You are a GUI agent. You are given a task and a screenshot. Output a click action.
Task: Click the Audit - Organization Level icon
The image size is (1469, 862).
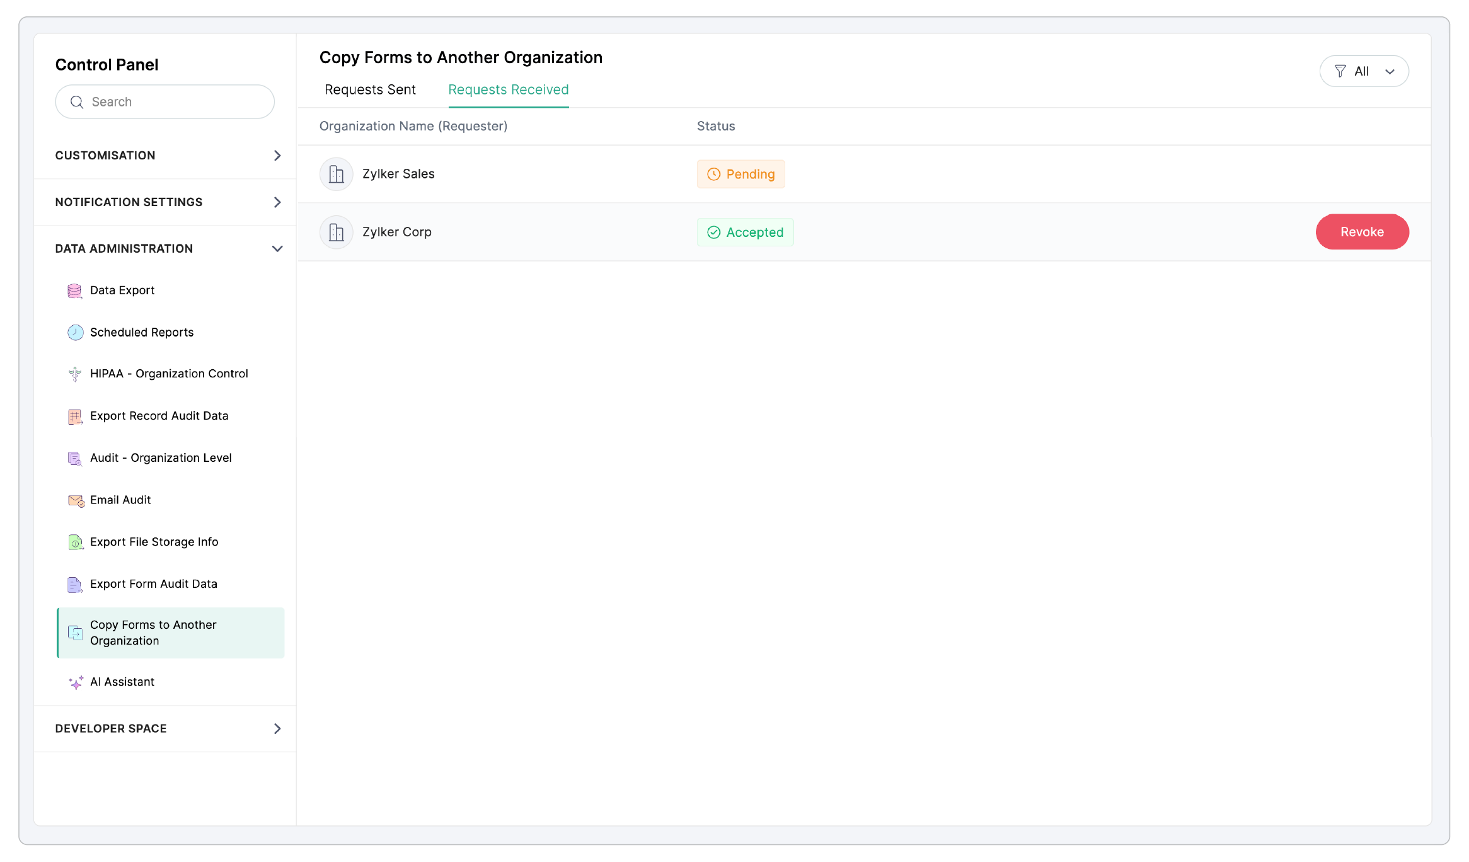coord(74,458)
